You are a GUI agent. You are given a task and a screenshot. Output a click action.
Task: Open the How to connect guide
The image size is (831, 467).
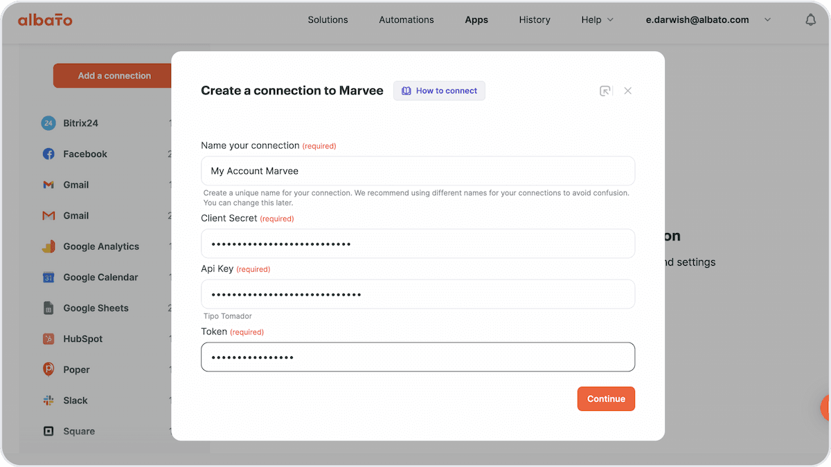(x=439, y=91)
